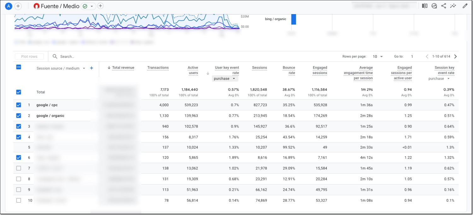Sort by Bounce rate column header

coord(289,70)
